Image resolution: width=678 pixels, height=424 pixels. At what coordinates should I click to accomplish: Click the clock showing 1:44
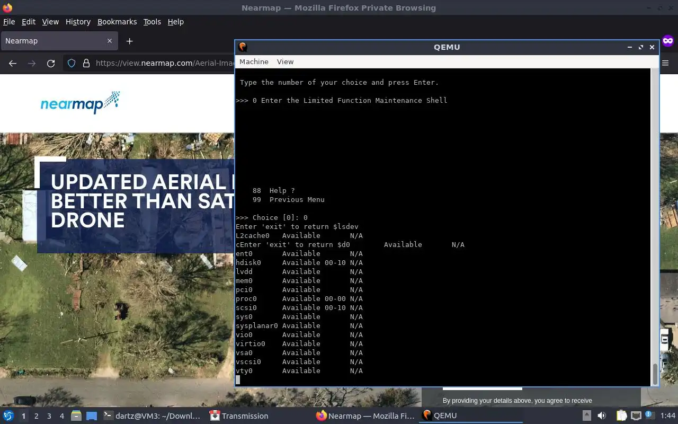(x=668, y=416)
